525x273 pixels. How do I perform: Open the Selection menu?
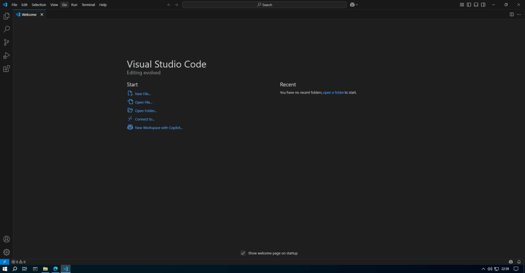point(39,5)
